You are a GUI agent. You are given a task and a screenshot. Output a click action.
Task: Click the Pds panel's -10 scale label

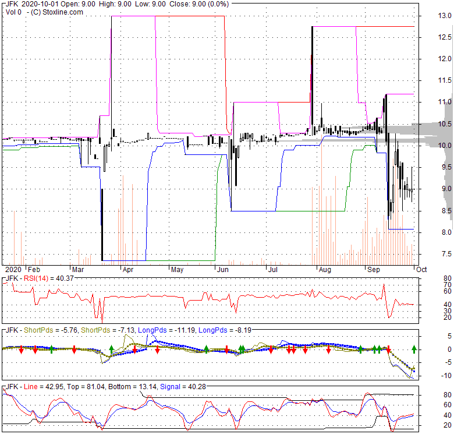point(447,376)
